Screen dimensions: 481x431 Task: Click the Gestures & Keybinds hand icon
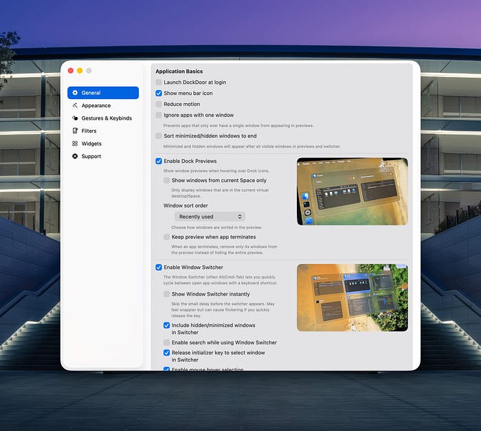(75, 118)
